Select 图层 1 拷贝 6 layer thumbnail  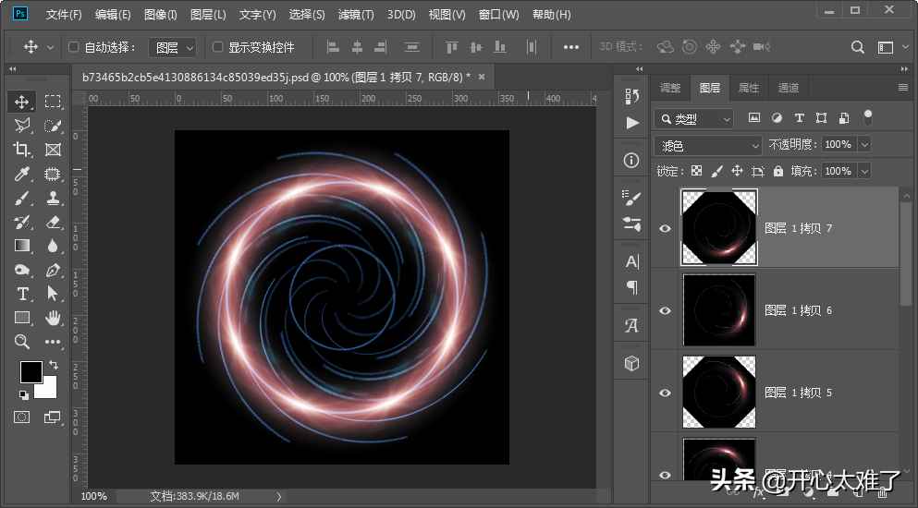coord(719,310)
